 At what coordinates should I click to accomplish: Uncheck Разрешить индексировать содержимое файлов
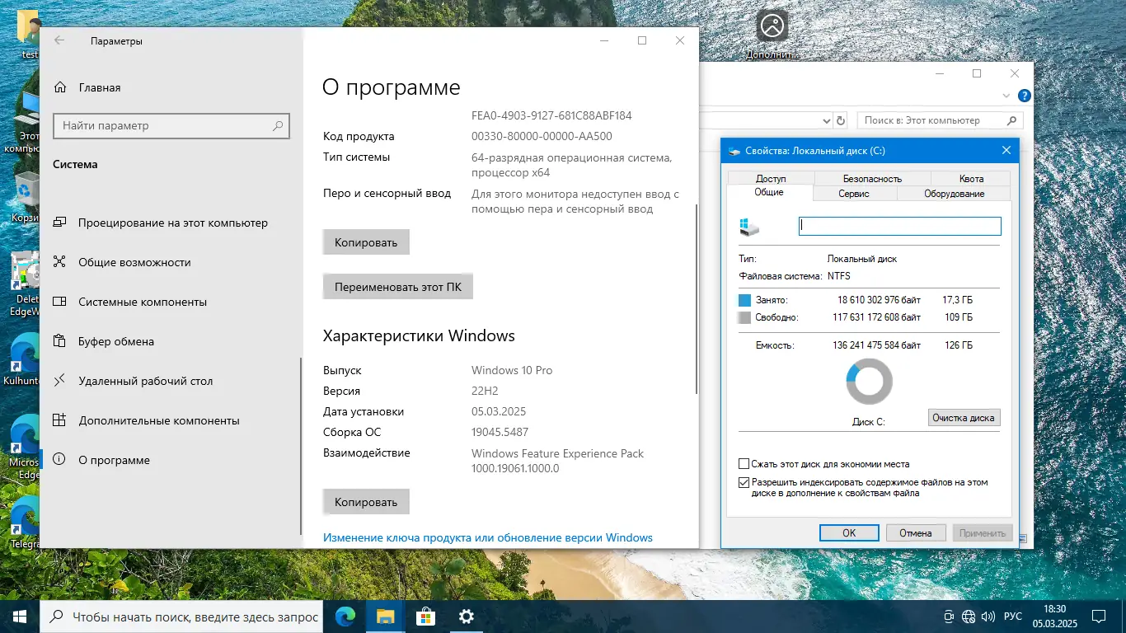pos(745,483)
